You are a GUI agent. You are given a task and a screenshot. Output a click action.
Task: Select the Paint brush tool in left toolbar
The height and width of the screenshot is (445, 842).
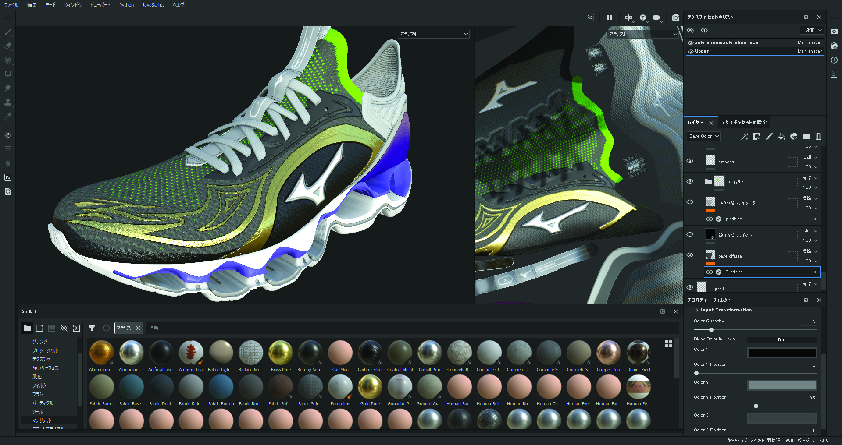(7, 32)
